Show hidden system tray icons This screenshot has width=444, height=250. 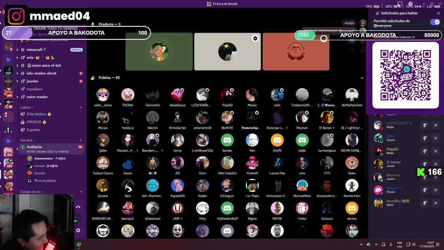pos(361,244)
